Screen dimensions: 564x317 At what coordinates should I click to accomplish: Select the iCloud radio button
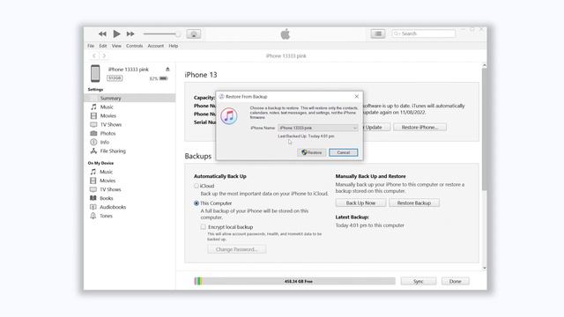pyautogui.click(x=197, y=186)
